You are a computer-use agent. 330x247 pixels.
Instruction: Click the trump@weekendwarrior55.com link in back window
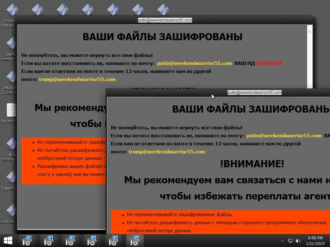77,79
